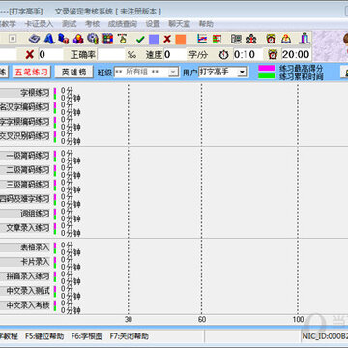The width and height of the screenshot is (348, 348).
Task: Open the 聊天室 menu
Action: 179,24
